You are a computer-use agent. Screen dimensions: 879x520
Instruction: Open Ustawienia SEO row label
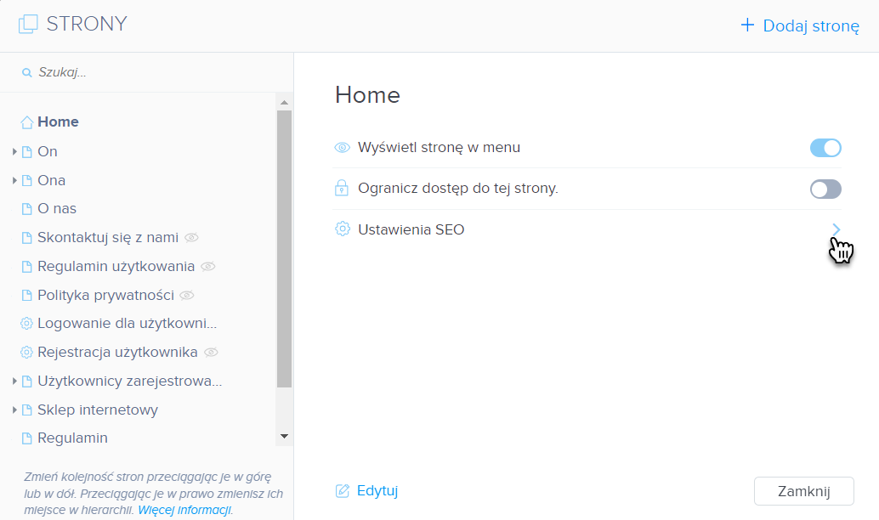(411, 229)
